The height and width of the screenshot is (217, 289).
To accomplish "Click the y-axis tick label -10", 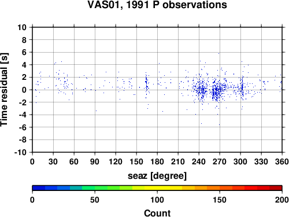I will 20,152.
